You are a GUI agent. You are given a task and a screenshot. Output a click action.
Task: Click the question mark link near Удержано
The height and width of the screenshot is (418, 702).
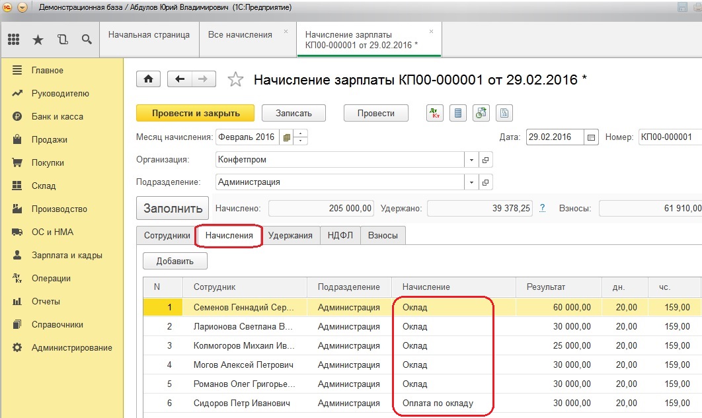[x=542, y=208]
